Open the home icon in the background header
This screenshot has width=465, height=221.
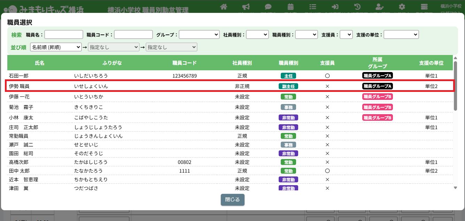[224, 7]
